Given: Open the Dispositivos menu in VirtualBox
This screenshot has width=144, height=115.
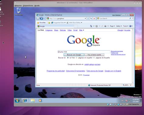Looking at the screenshot, I should point(28,5).
